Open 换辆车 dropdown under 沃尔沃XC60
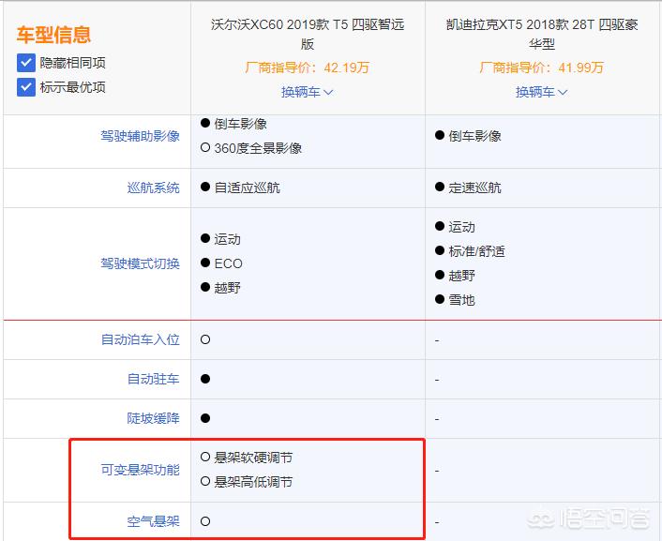Viewport: 662px width, 541px height. point(308,92)
